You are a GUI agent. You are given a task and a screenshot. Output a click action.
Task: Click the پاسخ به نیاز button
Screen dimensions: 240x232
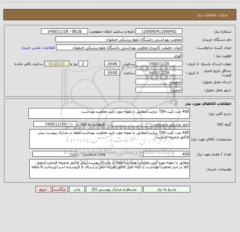167,189
